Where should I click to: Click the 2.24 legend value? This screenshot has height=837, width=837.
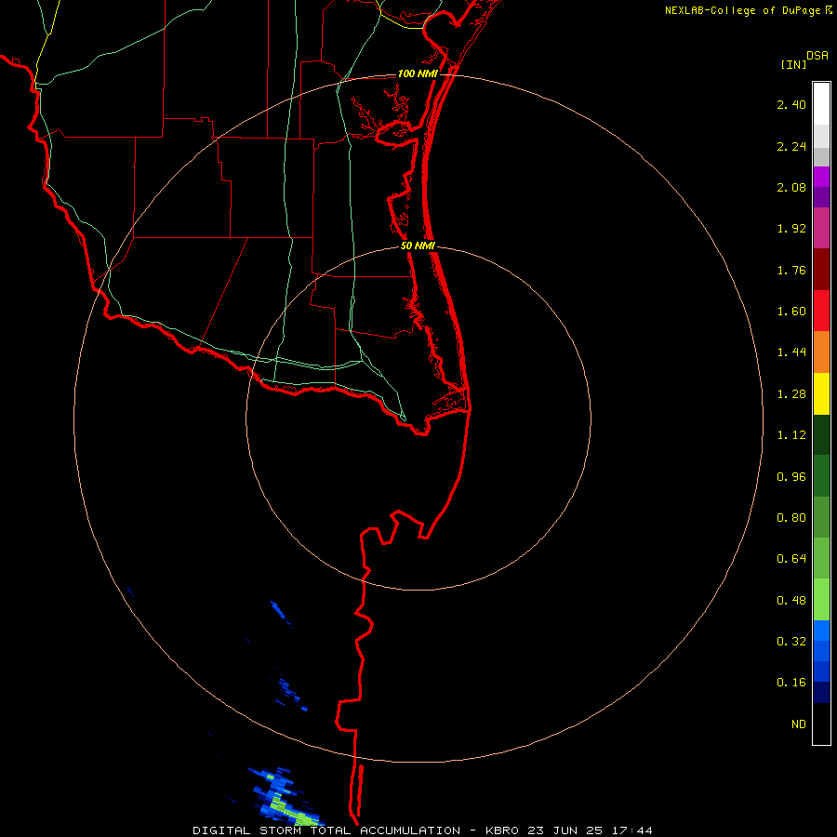tap(791, 146)
